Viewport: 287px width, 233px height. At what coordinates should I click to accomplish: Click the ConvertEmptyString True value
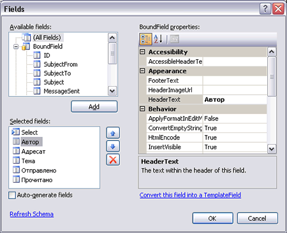[x=235, y=128]
